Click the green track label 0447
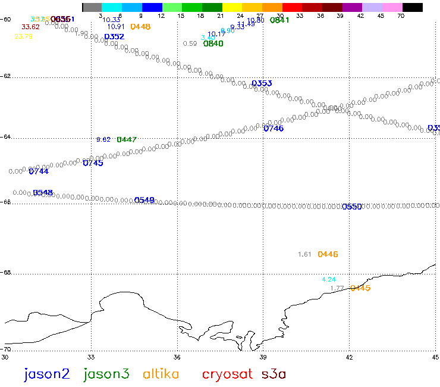440x387 pixels. tap(127, 139)
